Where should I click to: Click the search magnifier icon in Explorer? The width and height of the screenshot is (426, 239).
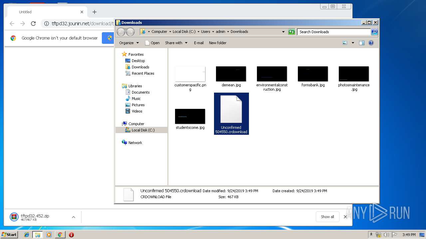pyautogui.click(x=374, y=32)
